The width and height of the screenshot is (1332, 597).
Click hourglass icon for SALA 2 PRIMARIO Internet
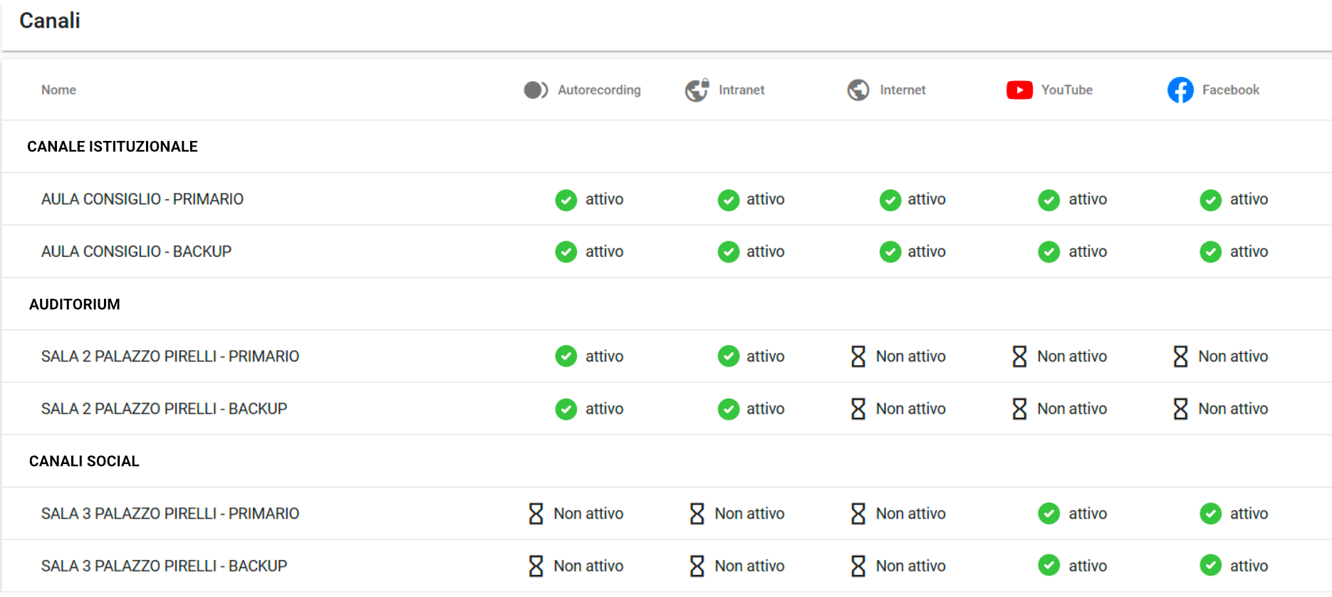[x=858, y=356]
